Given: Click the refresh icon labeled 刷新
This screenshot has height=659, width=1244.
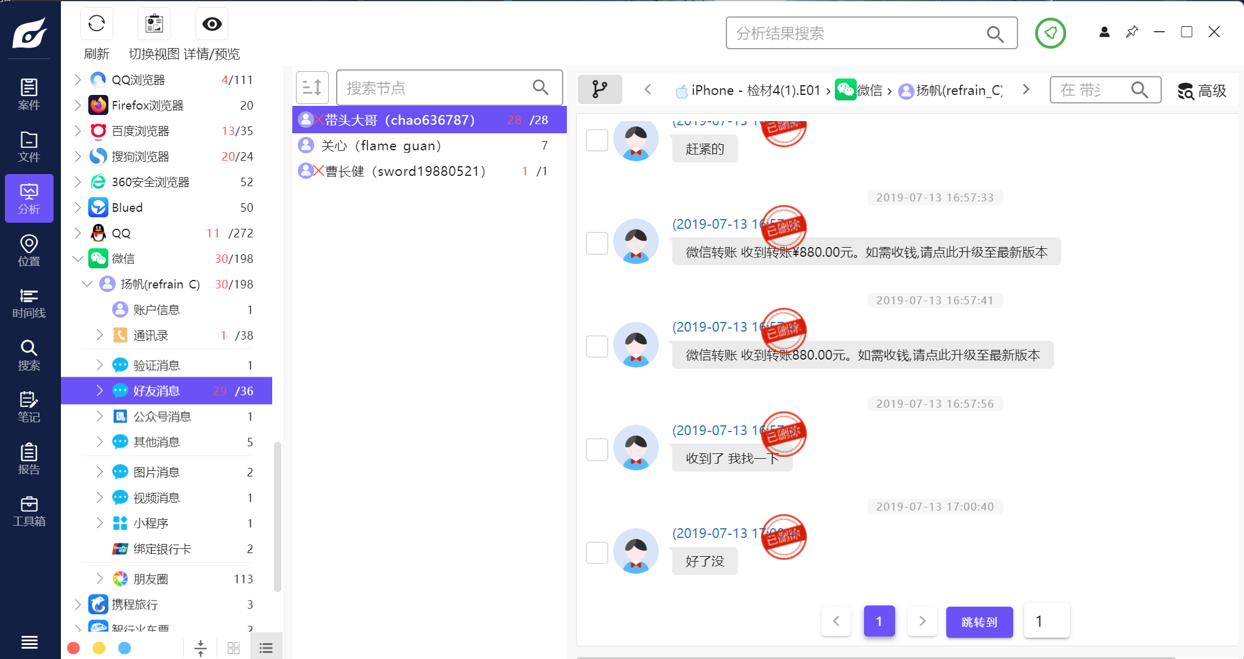Looking at the screenshot, I should pyautogui.click(x=96, y=24).
